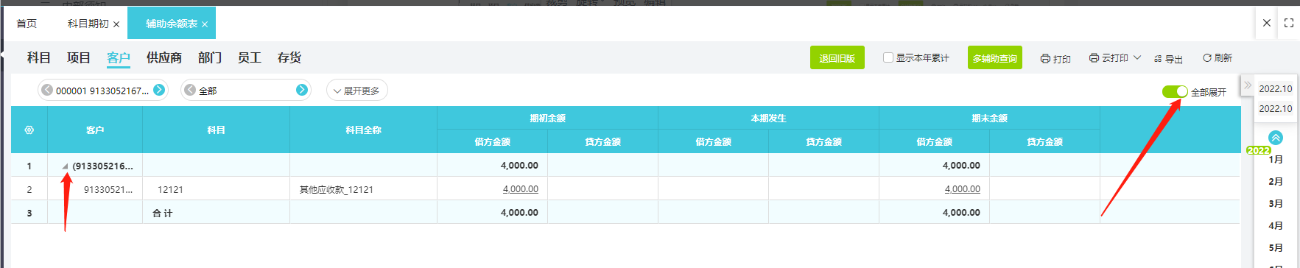Toggle 全部展开 switch off
This screenshot has height=268, width=1300.
[1175, 91]
